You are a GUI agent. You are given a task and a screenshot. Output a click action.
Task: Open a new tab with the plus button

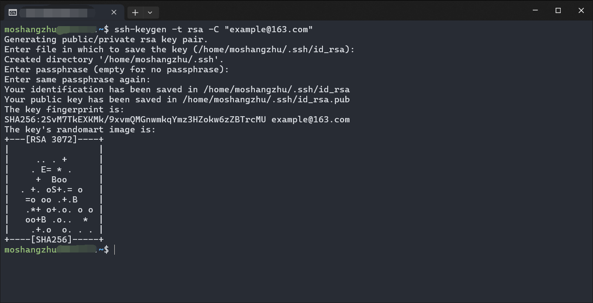pos(135,13)
